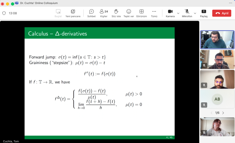The width and height of the screenshot is (235, 143).
Task: Change layout using Görünüm
Action: (x=141, y=13)
